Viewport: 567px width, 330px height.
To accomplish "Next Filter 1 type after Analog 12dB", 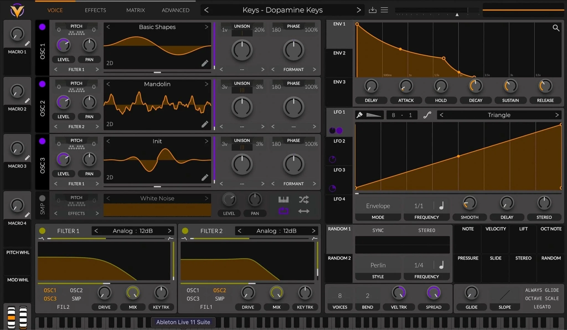I will coord(169,231).
